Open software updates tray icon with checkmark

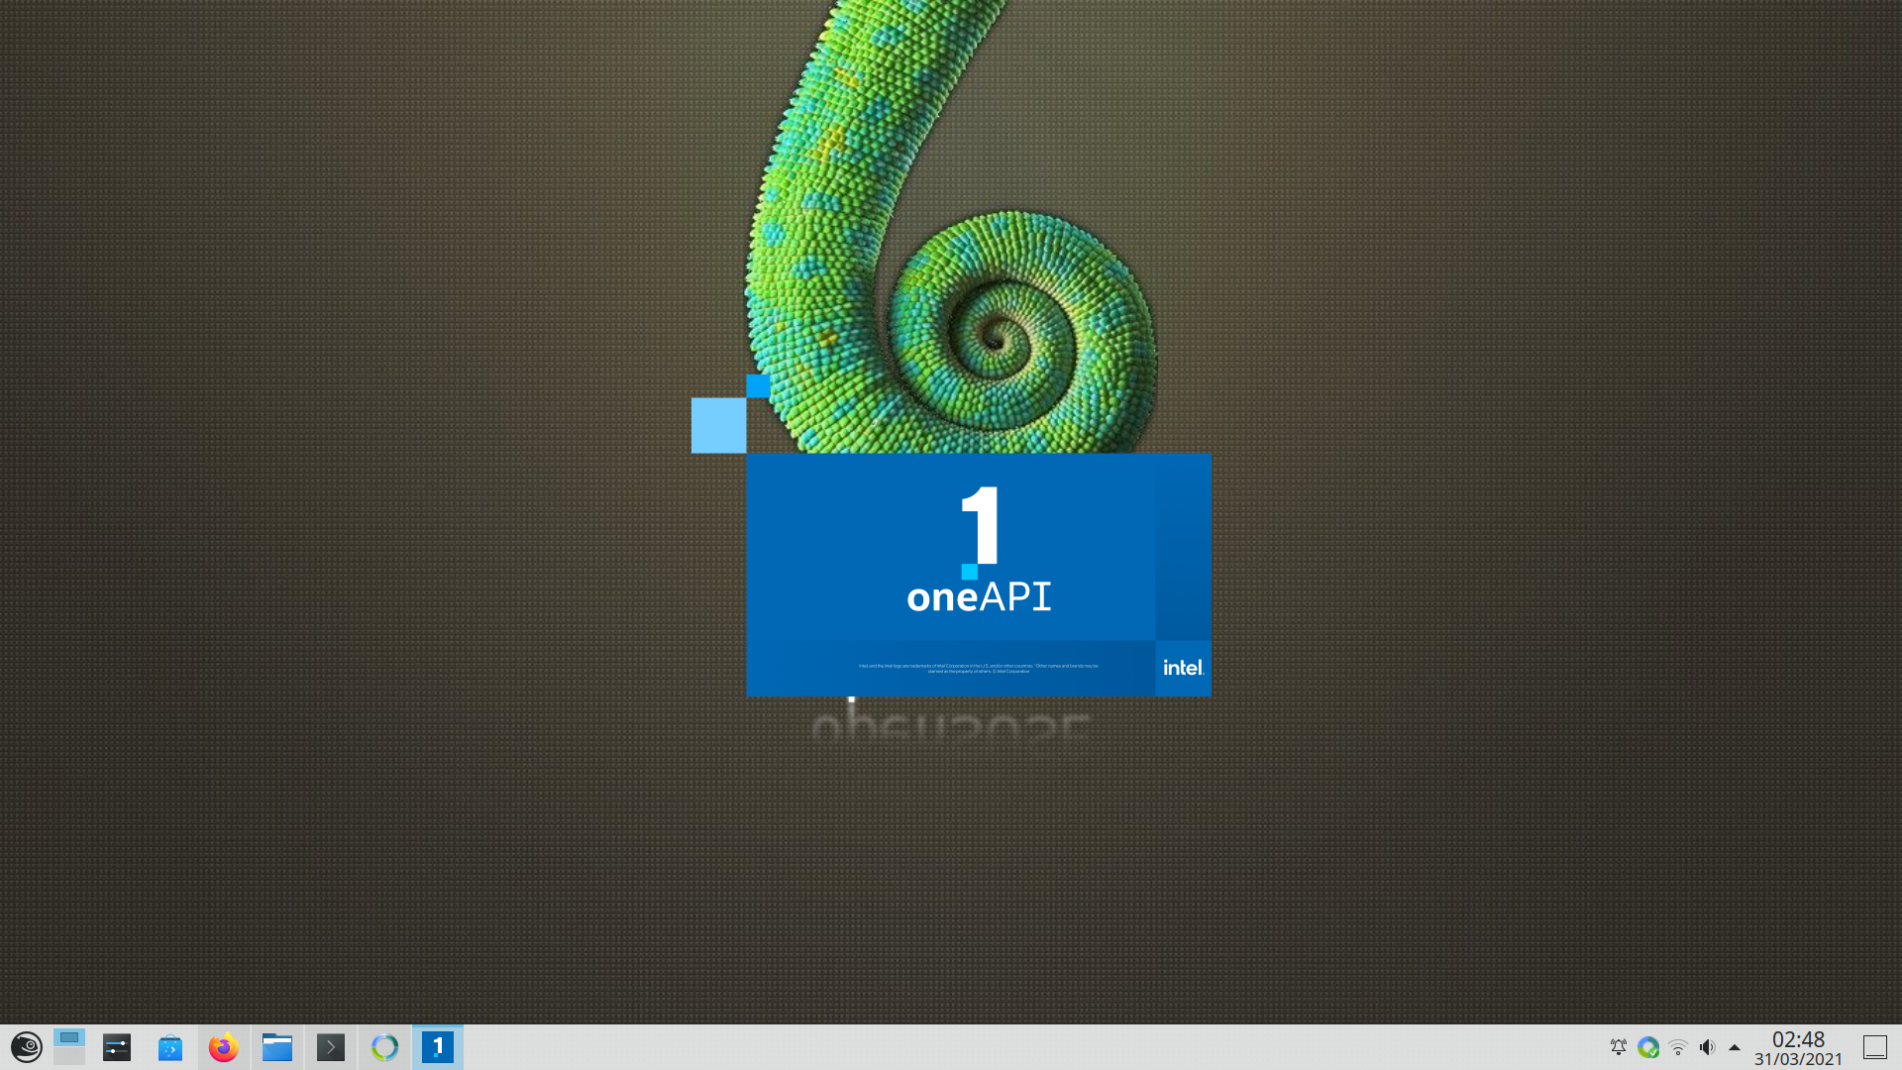[x=1648, y=1047]
